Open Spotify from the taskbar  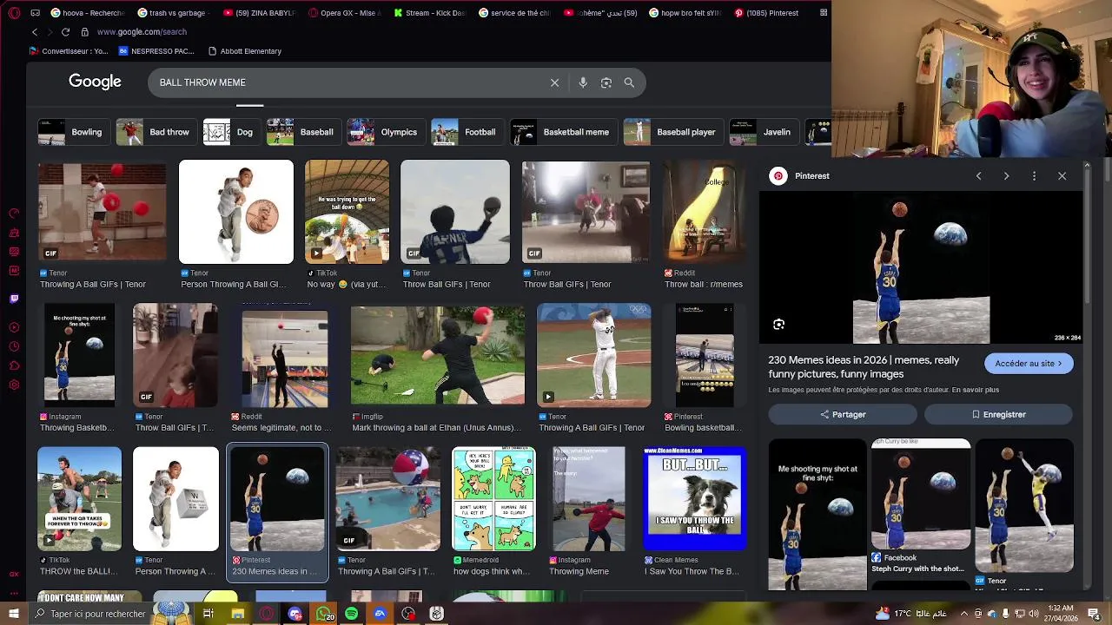[x=351, y=614]
